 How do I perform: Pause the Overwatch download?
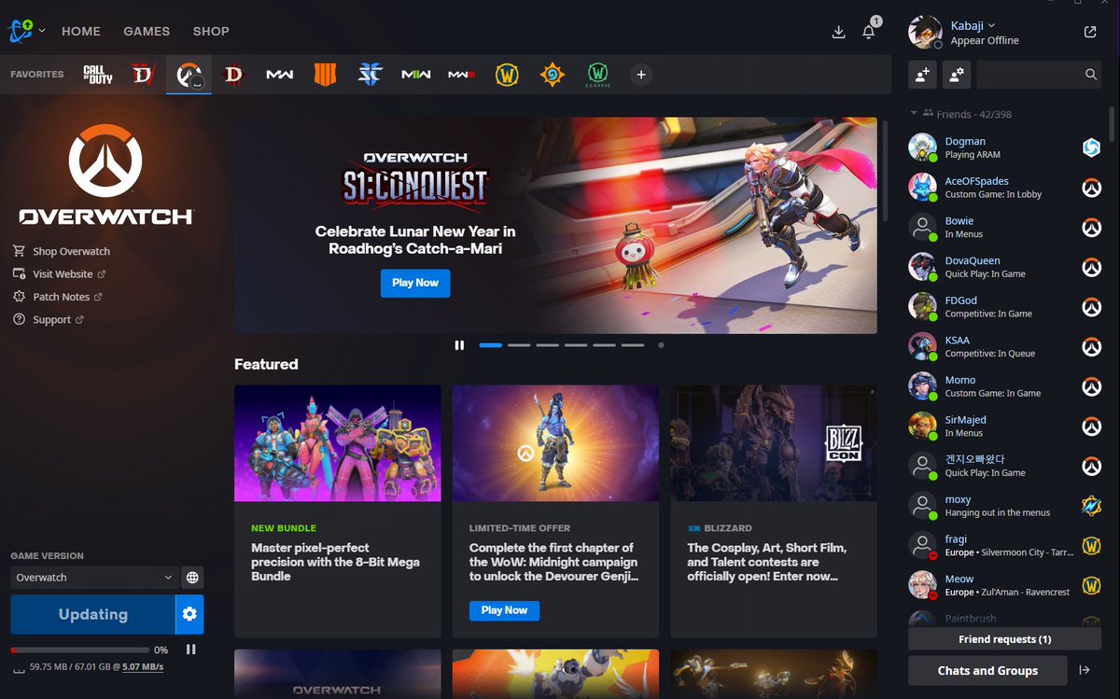pos(190,650)
